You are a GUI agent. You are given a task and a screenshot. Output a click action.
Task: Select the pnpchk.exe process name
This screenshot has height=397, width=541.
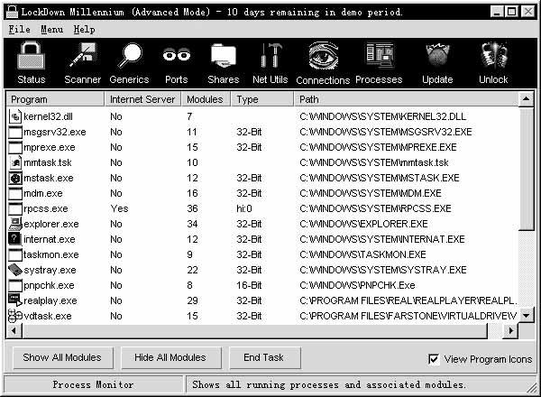(x=49, y=285)
